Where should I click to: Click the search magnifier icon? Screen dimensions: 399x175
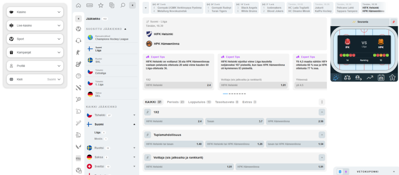(x=123, y=5)
